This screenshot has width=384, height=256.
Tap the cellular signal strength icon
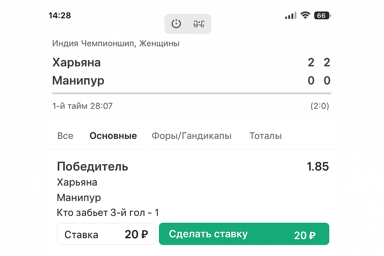click(x=290, y=16)
